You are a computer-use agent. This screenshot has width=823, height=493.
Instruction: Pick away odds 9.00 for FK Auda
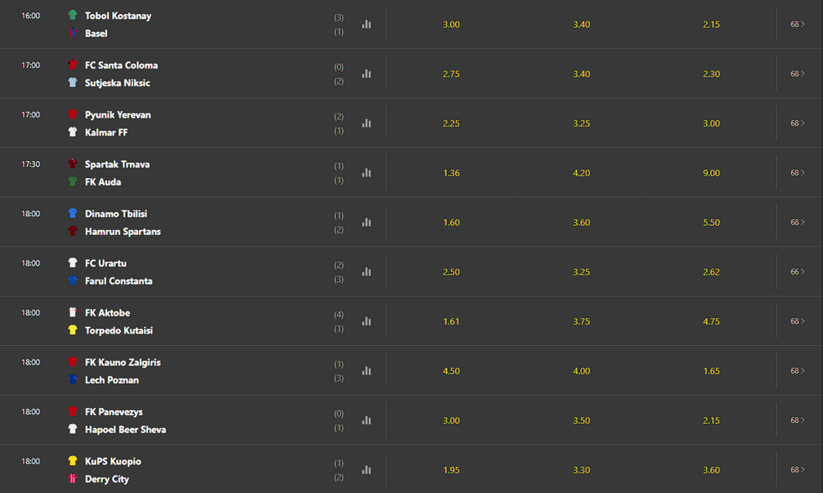pyautogui.click(x=712, y=173)
